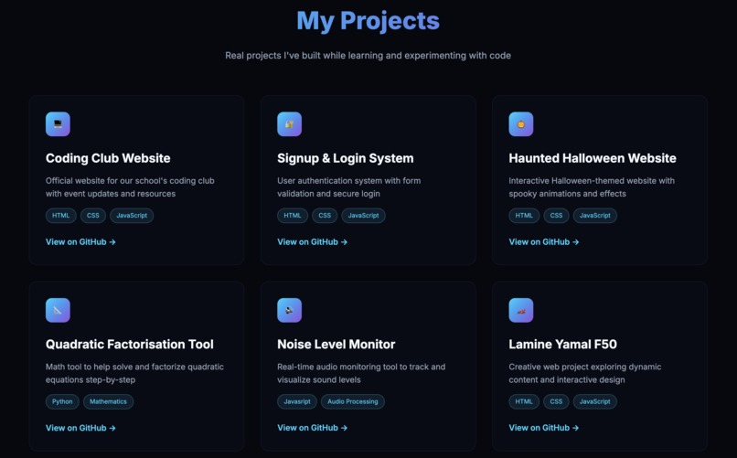Click the HTML tag on Lamine Yamal F50

(x=524, y=401)
